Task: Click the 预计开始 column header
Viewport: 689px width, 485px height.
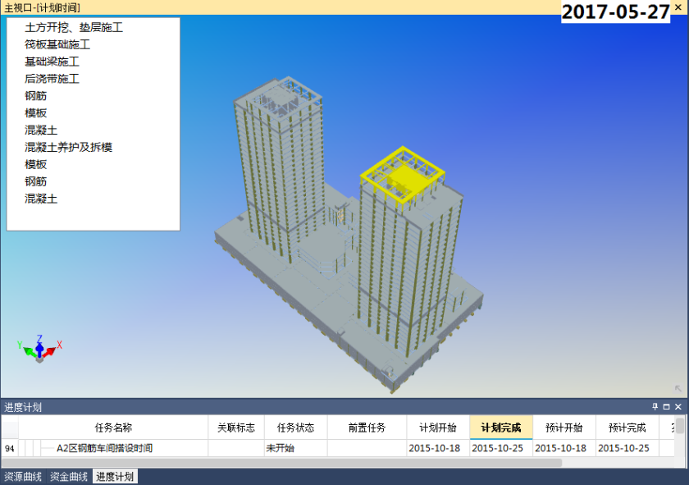Action: tap(564, 428)
